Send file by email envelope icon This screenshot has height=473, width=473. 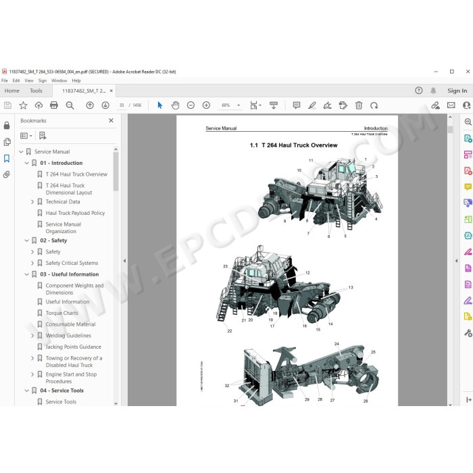point(451,105)
